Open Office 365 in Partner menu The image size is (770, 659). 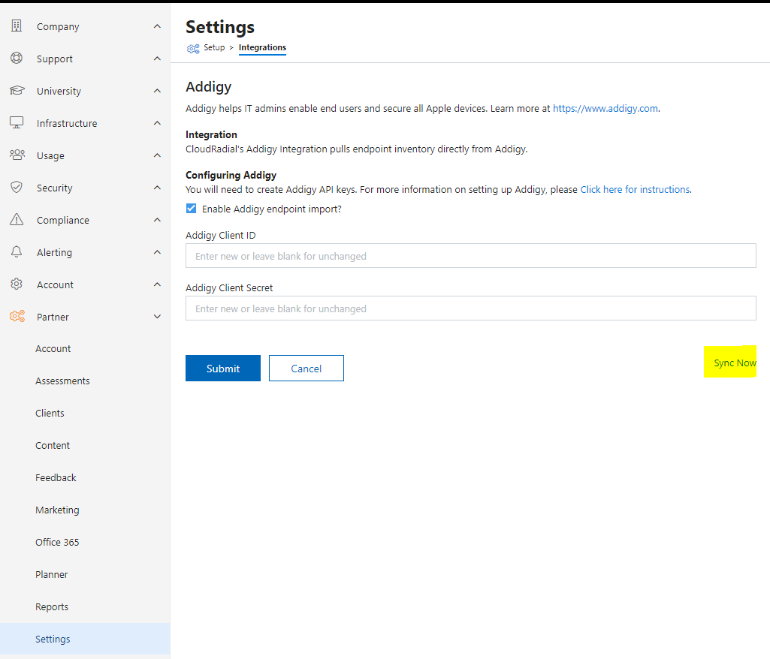57,542
